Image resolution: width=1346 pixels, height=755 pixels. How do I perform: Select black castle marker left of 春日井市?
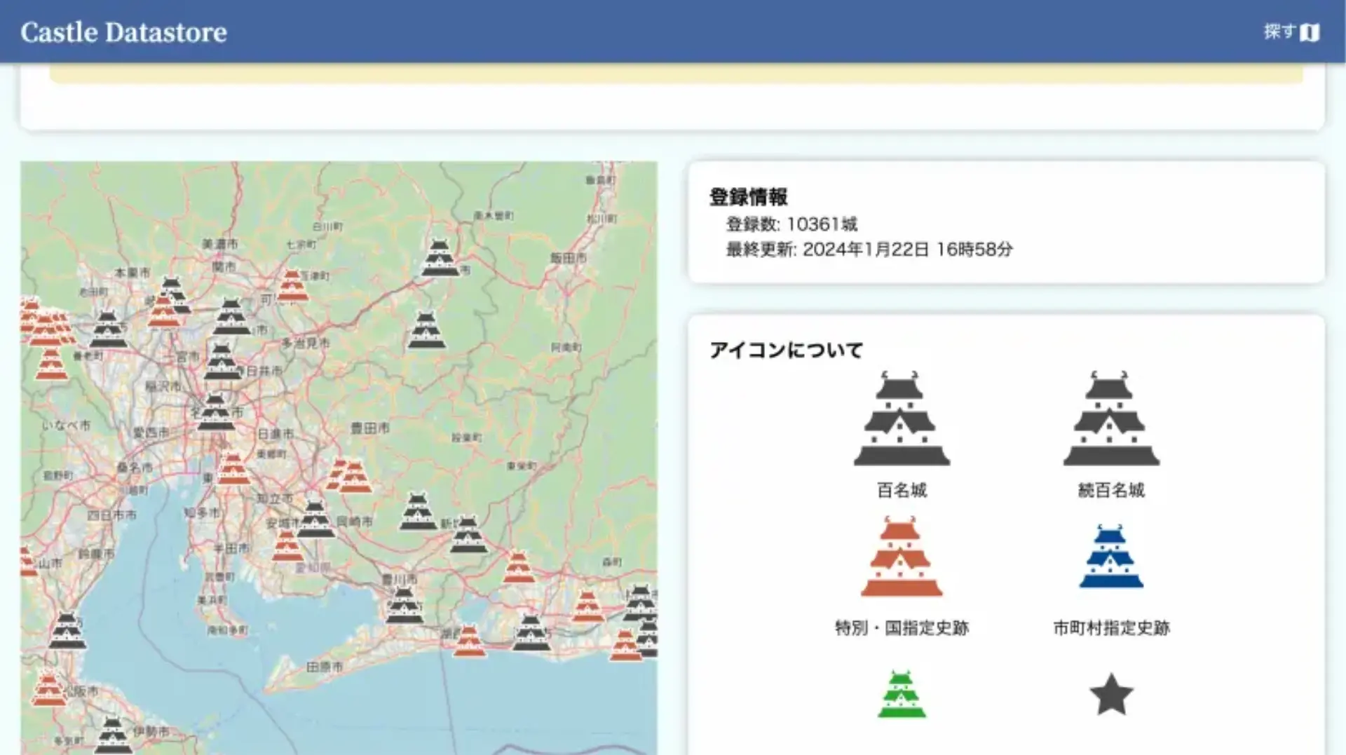click(222, 362)
